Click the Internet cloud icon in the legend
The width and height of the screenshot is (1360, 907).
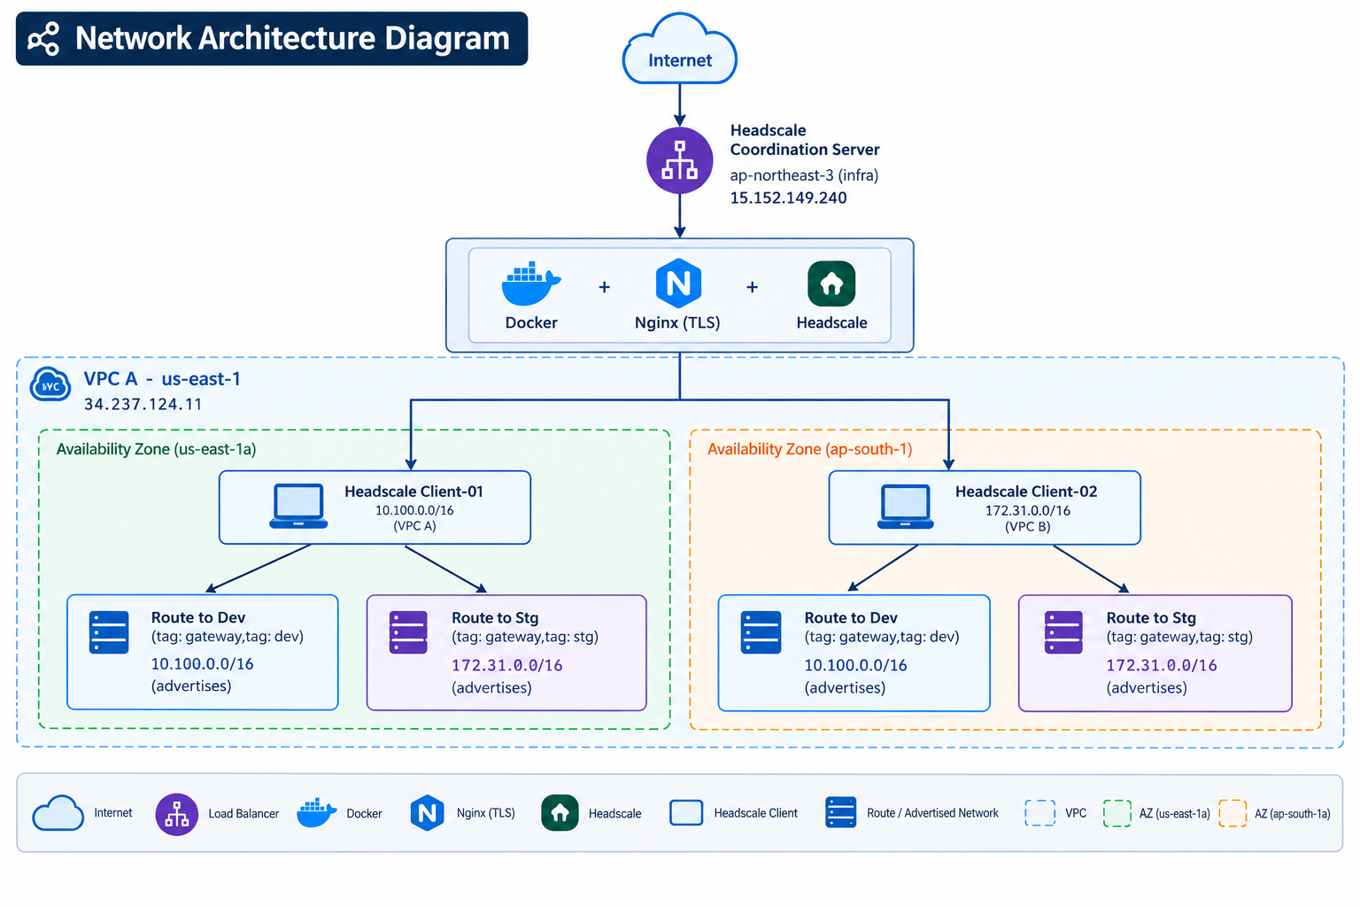(58, 813)
